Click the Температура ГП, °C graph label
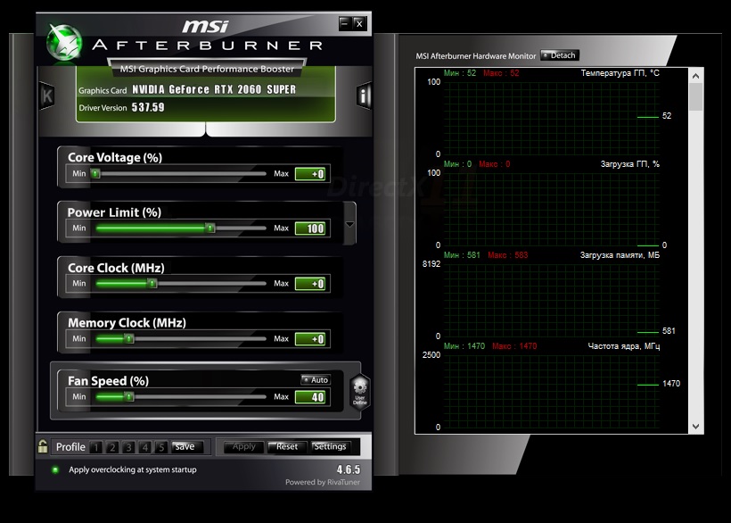This screenshot has height=523, width=731. click(x=620, y=73)
